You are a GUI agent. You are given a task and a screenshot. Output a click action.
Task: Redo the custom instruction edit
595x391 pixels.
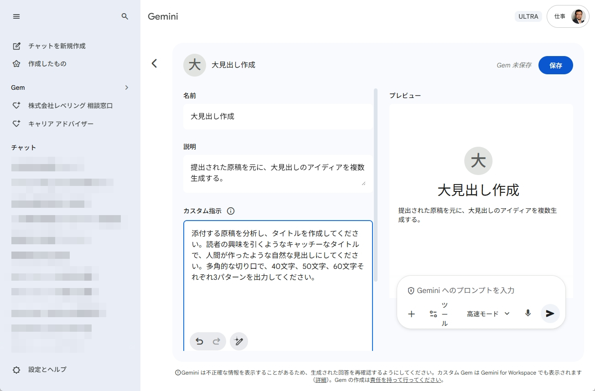(217, 341)
